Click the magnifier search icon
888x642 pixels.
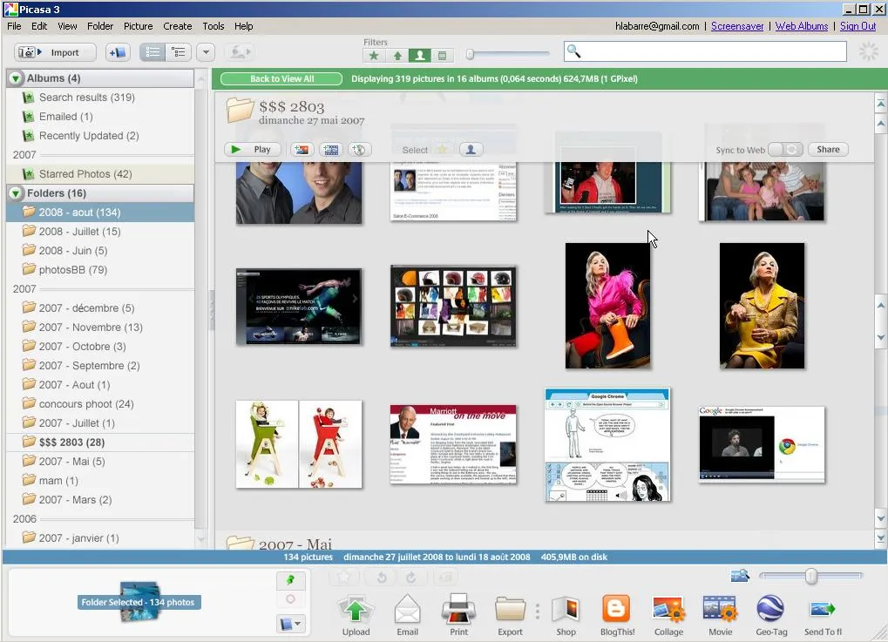(573, 51)
